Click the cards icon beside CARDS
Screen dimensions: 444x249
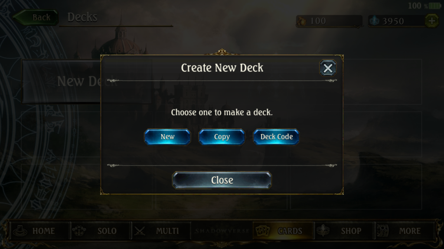262,231
